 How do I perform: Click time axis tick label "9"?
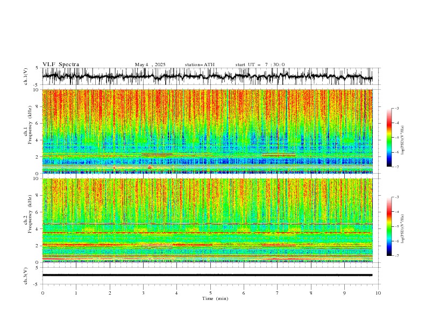tap(344, 293)
